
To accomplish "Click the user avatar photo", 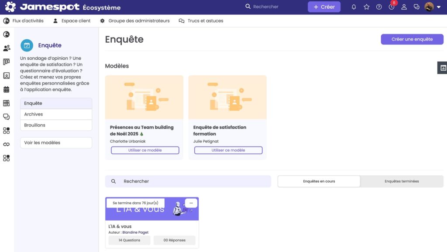I will [429, 7].
